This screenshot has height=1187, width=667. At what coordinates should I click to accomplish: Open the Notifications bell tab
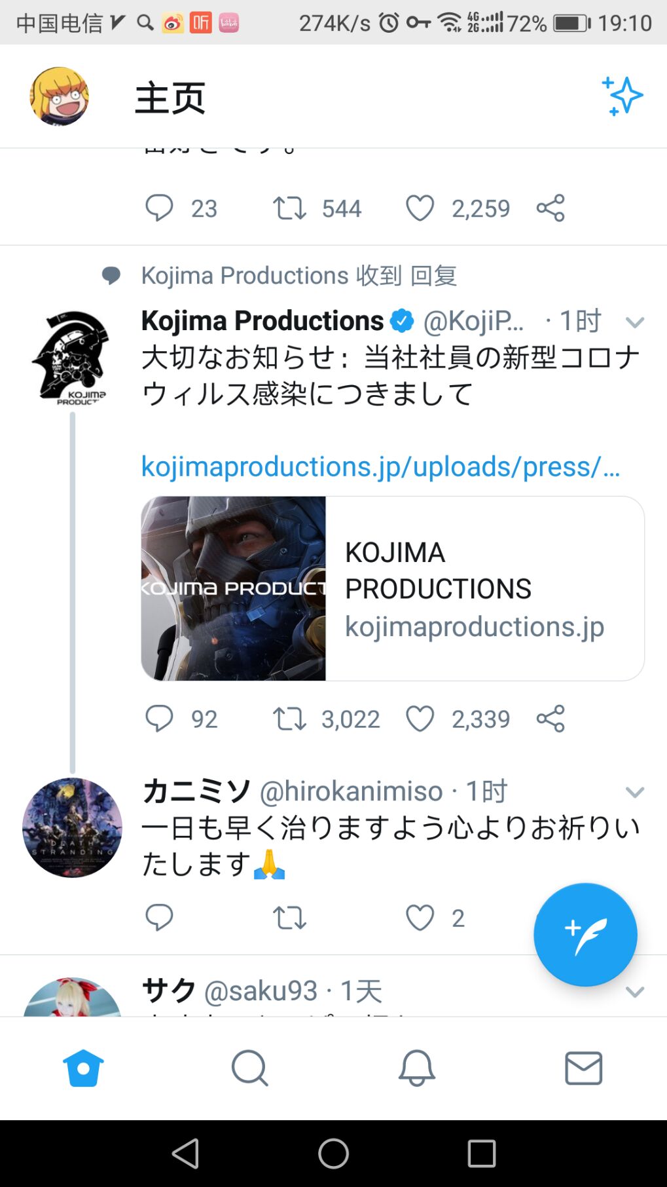pos(417,1068)
